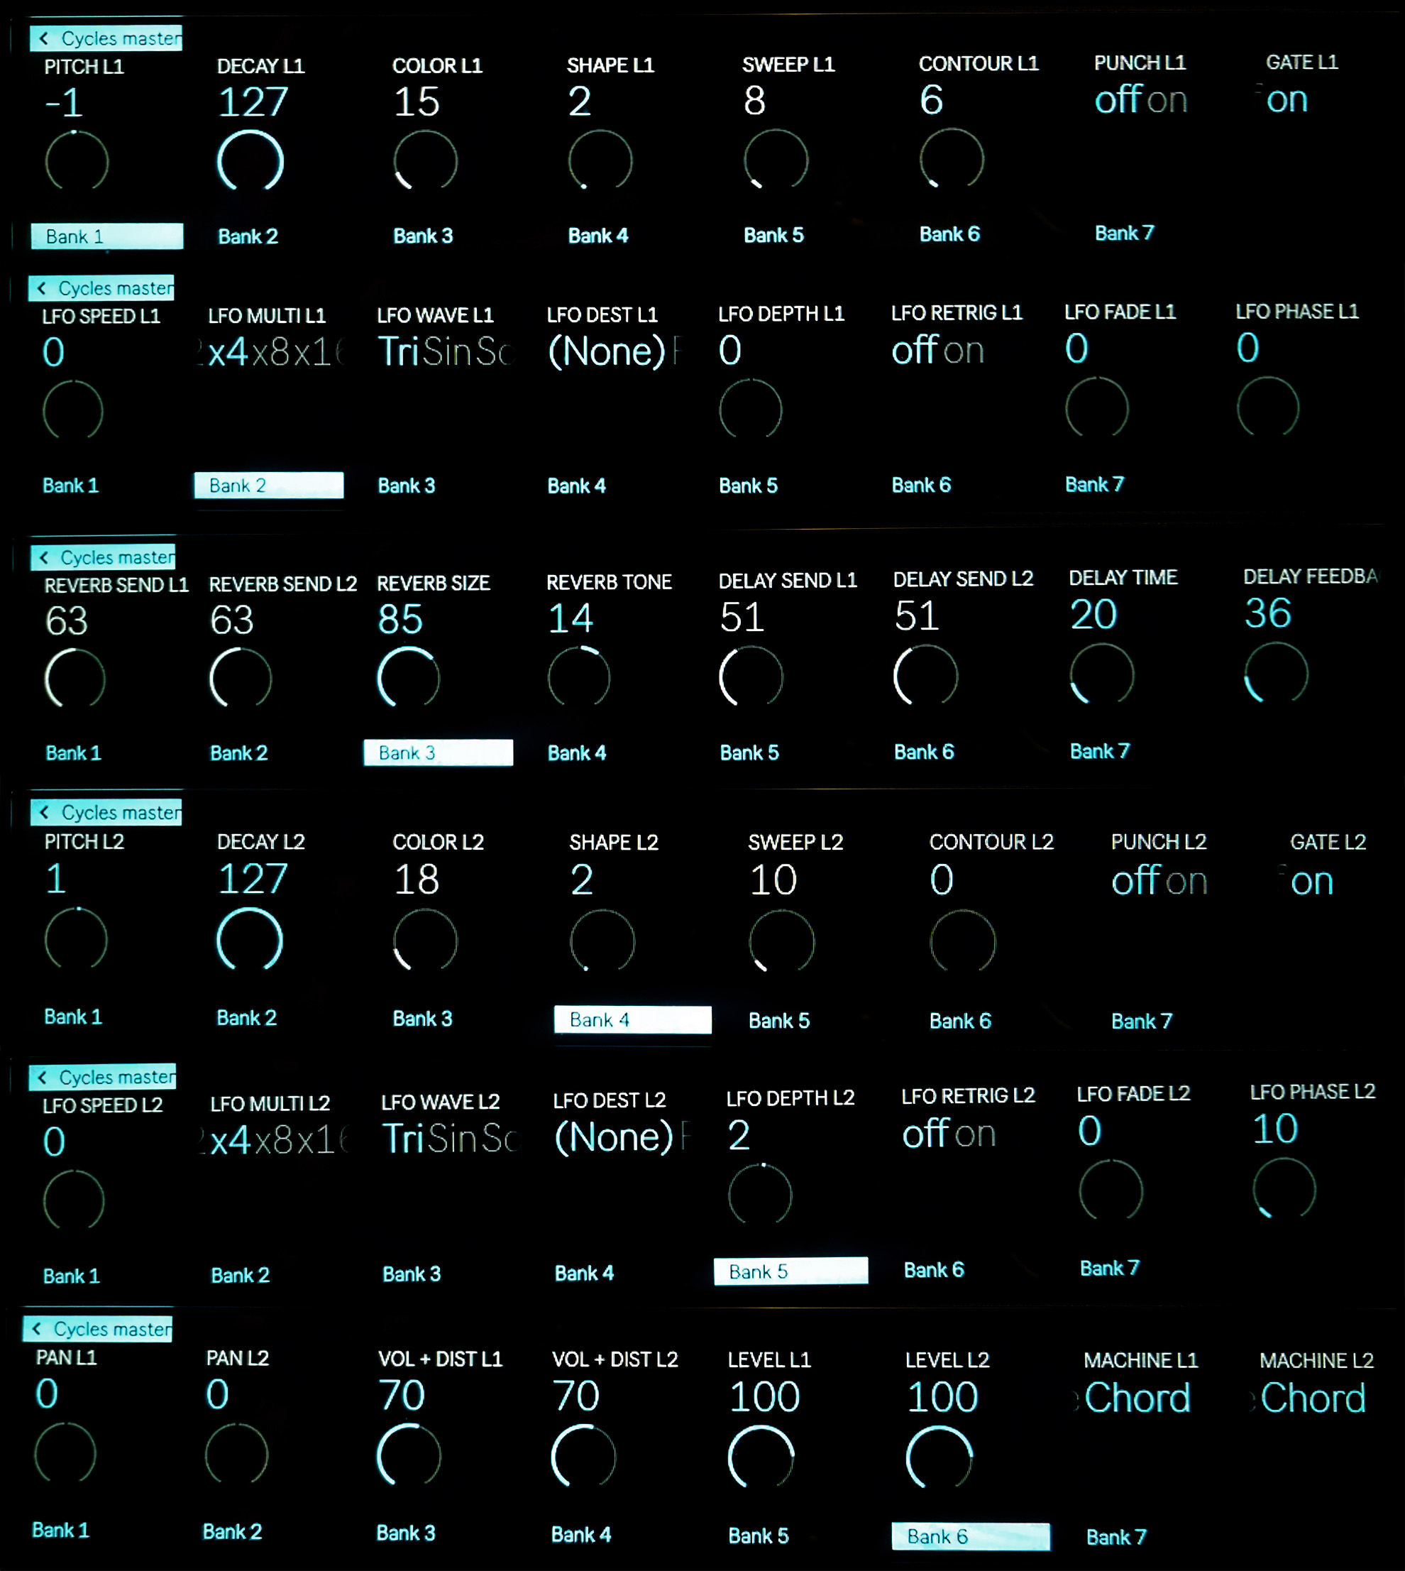Select the x4 LFO MULTI L2 value
1405x1571 pixels.
230,1139
